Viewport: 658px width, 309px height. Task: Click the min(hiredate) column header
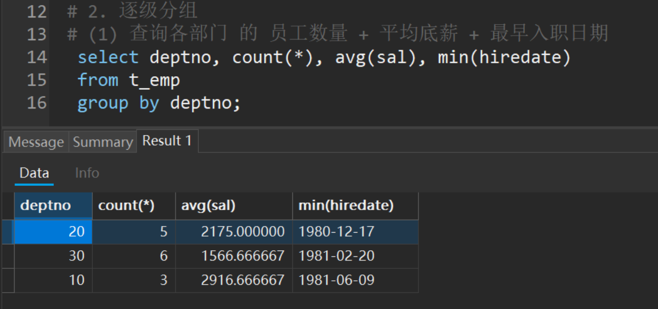click(356, 206)
